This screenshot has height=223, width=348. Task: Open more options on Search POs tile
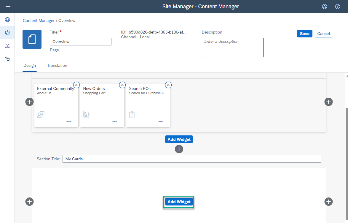[161, 122]
